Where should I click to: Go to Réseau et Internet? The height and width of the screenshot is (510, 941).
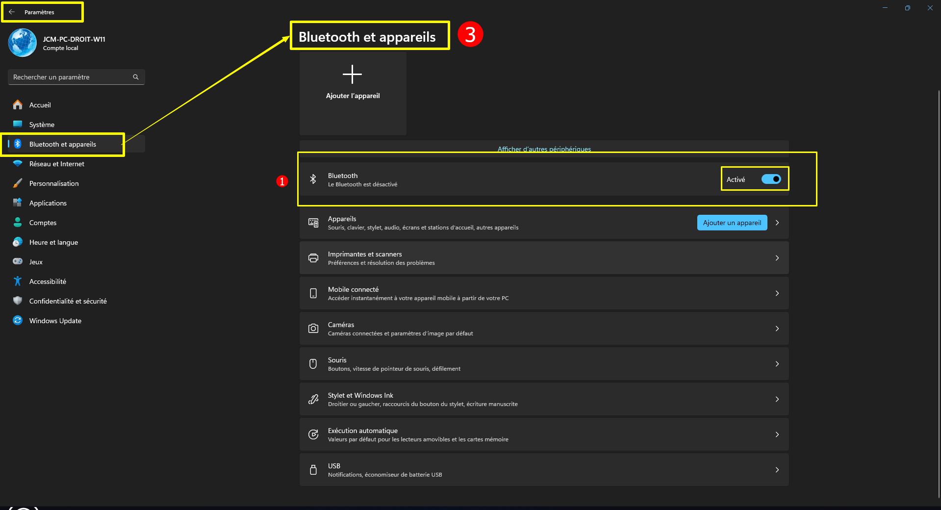pos(76,164)
